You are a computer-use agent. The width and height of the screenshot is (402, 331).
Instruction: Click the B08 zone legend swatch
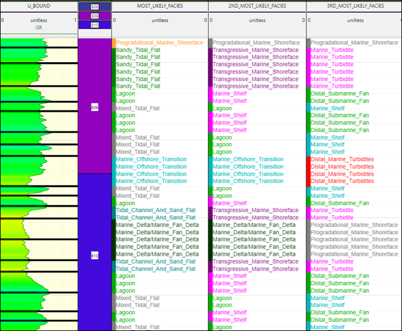coord(95,7)
